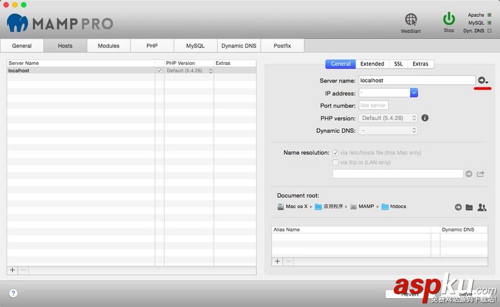The width and height of the screenshot is (500, 307).
Task: Click Apache status indicator
Action: pyautogui.click(x=489, y=15)
